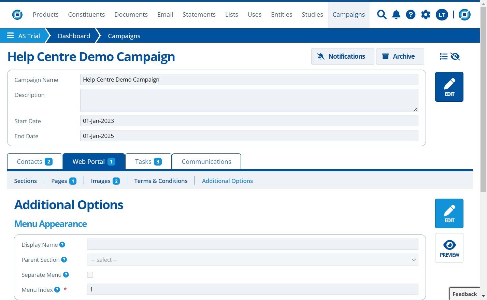
Task: Click the PREVIEW eye button
Action: pos(449,248)
